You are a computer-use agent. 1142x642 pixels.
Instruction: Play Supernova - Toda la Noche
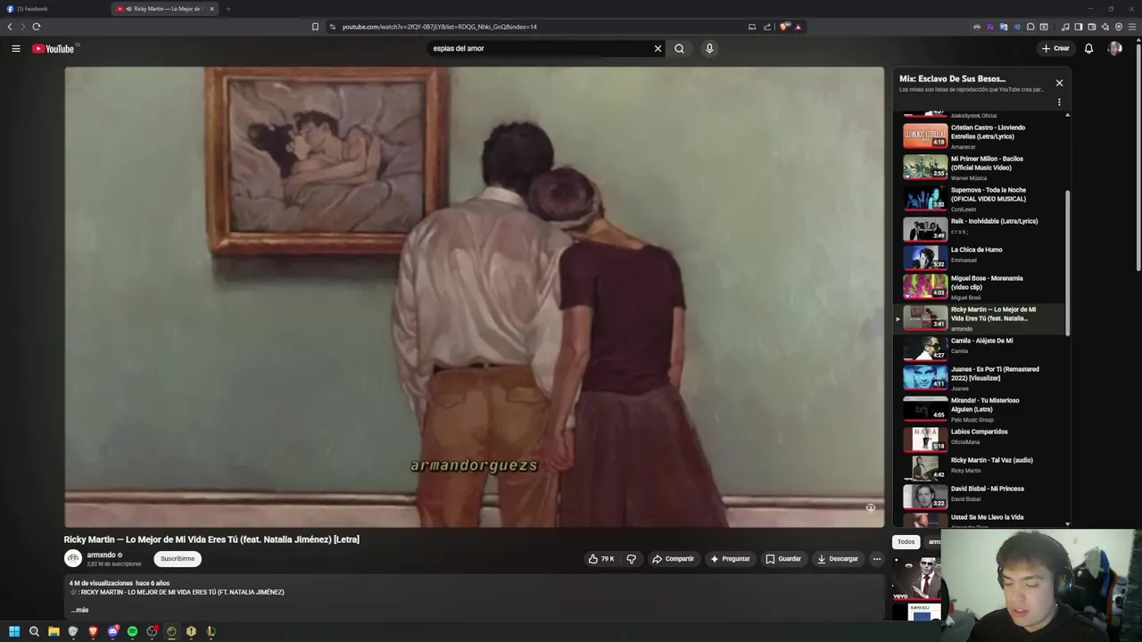[x=979, y=198]
